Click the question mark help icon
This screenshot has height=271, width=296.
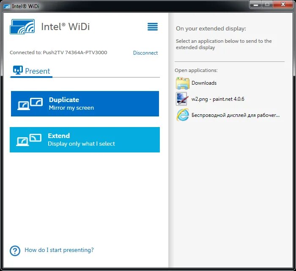pyautogui.click(x=15, y=251)
